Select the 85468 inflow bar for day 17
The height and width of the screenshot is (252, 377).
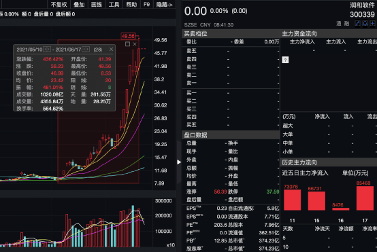coord(365,198)
